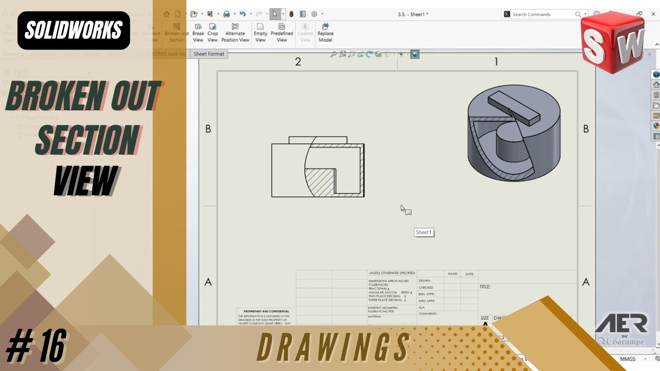The image size is (660, 371).
Task: Open the Design Library task pane tab
Action: [656, 95]
